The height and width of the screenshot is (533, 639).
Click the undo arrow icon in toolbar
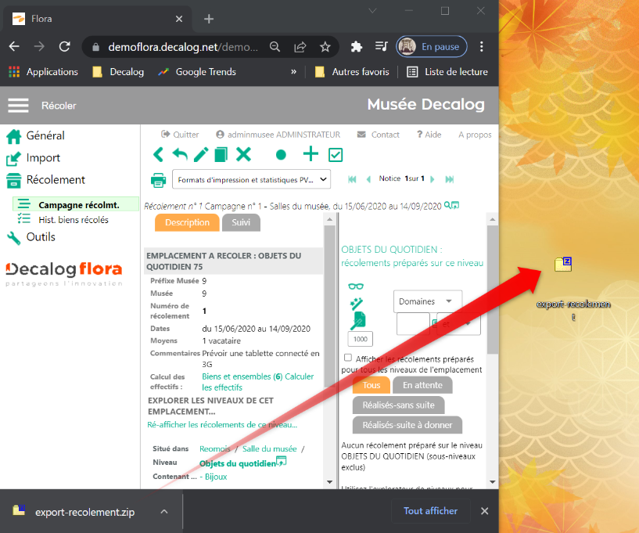click(180, 154)
